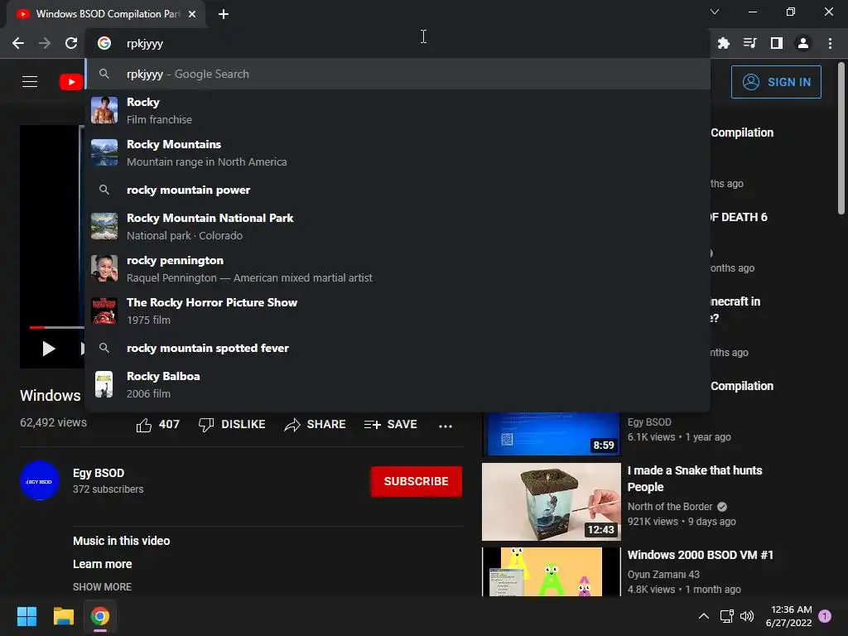Open the YouTube hamburger guide menu

(30, 82)
